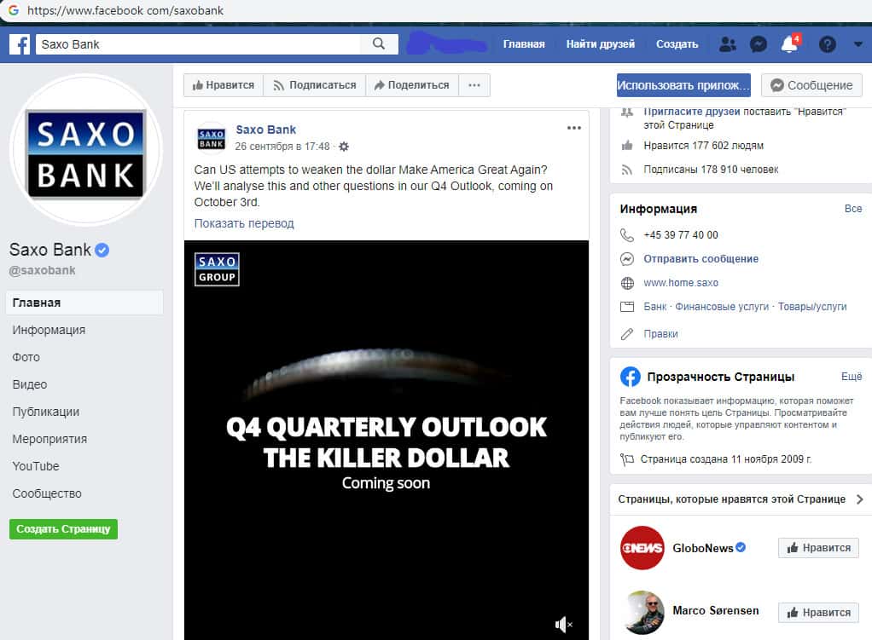The height and width of the screenshot is (640, 872).
Task: Open the help question mark icon
Action: point(827,44)
